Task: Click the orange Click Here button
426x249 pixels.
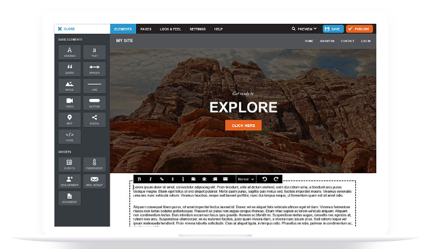Action: point(244,126)
